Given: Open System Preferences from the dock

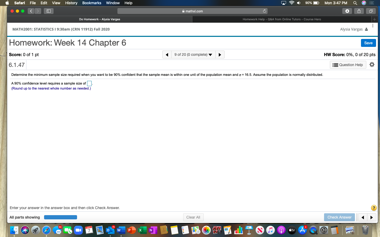Looking at the screenshot, I should click(x=324, y=230).
